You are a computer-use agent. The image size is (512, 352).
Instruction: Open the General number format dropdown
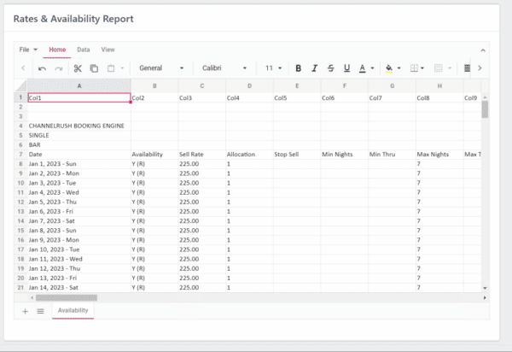pyautogui.click(x=161, y=68)
